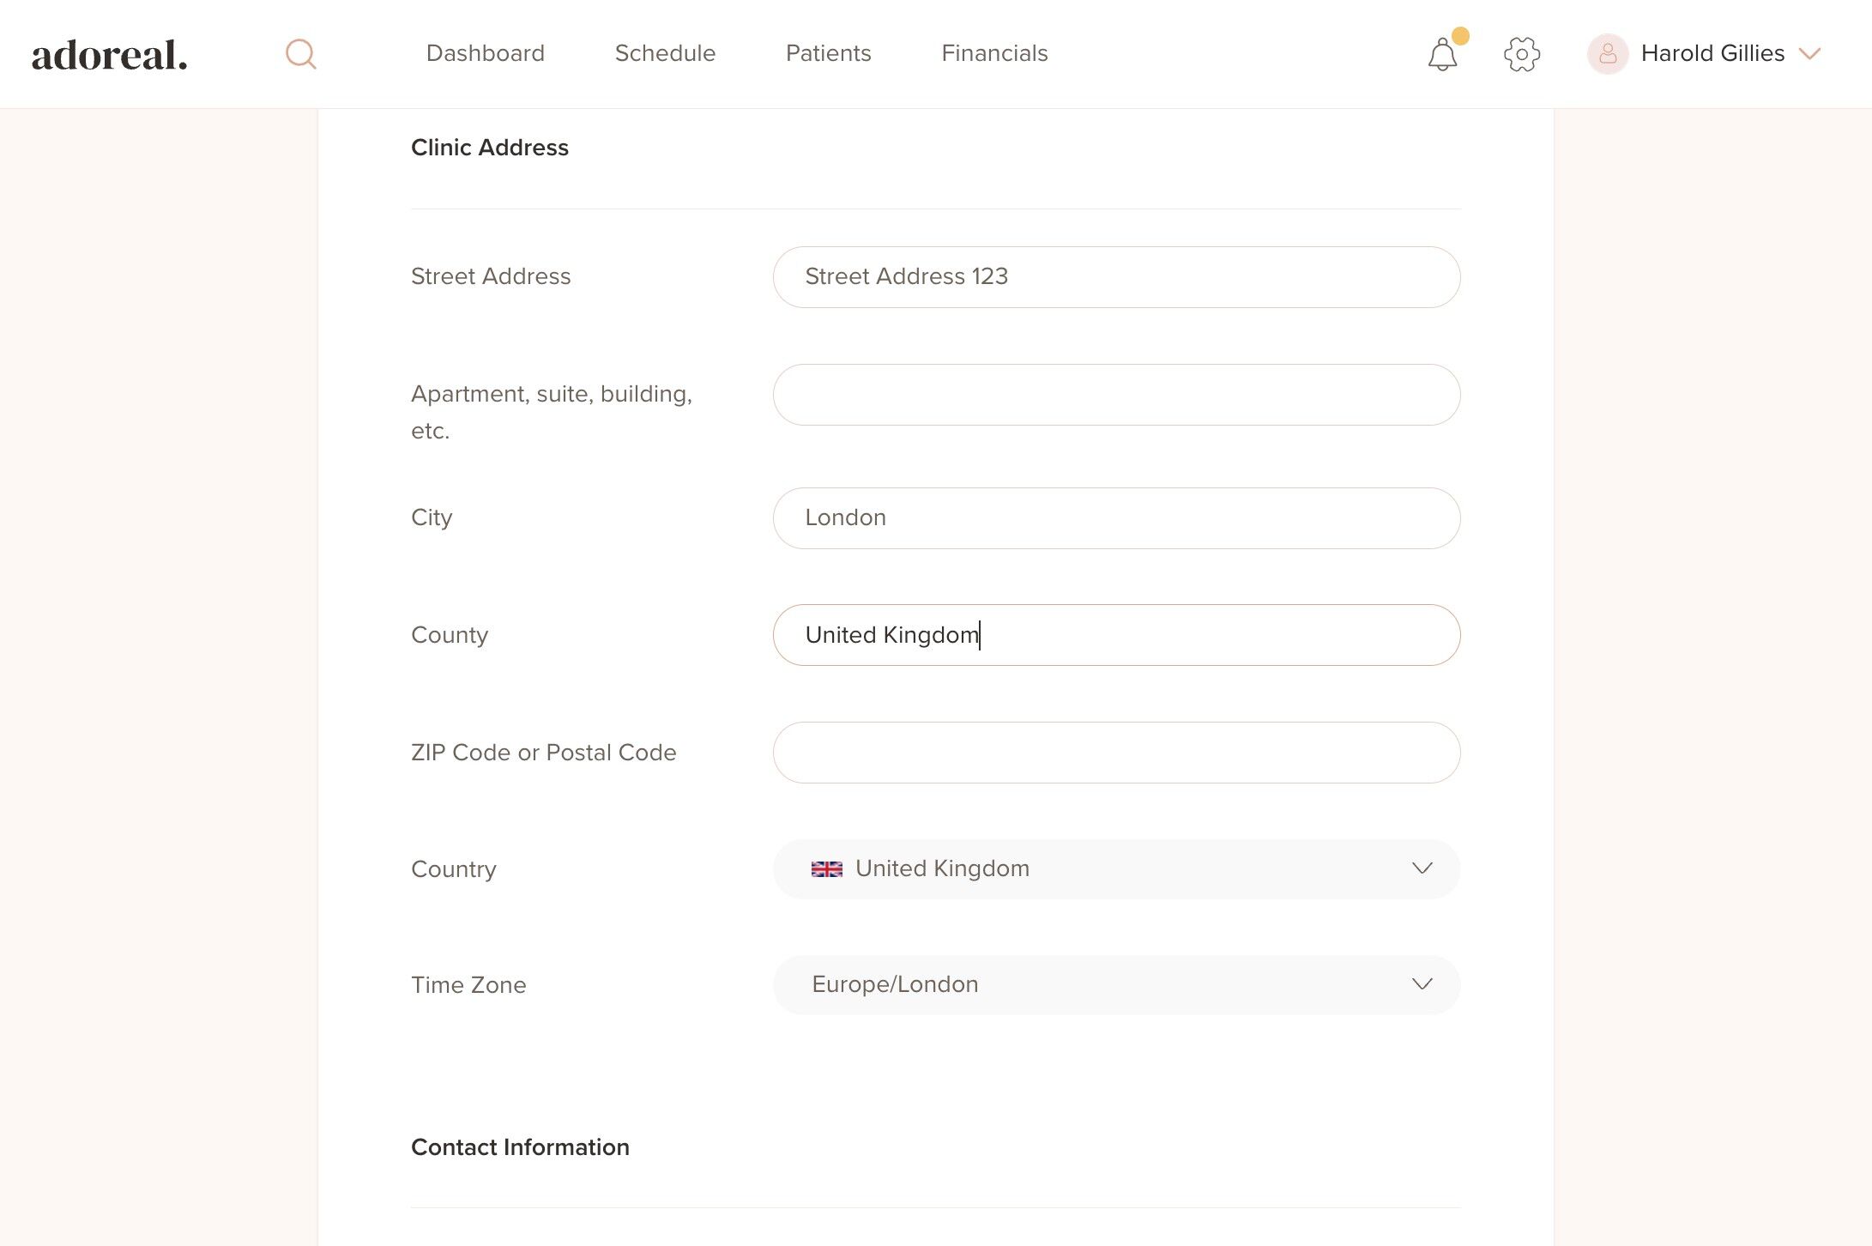Image resolution: width=1872 pixels, height=1246 pixels.
Task: Open the notifications bell
Action: point(1442,55)
